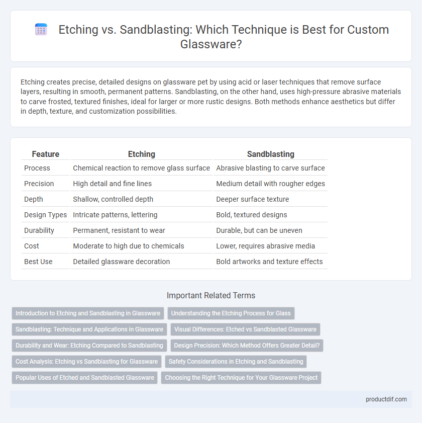Open Durability and Wear: Etching Compared to Sandblasting
Viewport: 422px width, 423px height.
point(89,346)
